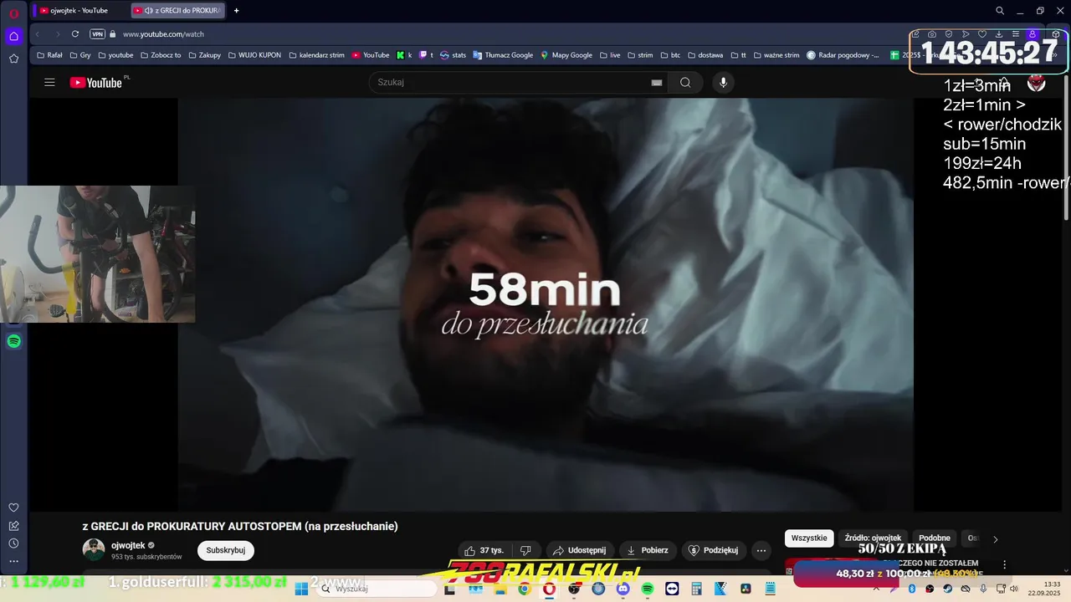Open Spotify from the taskbar
1071x602 pixels.
point(648,589)
